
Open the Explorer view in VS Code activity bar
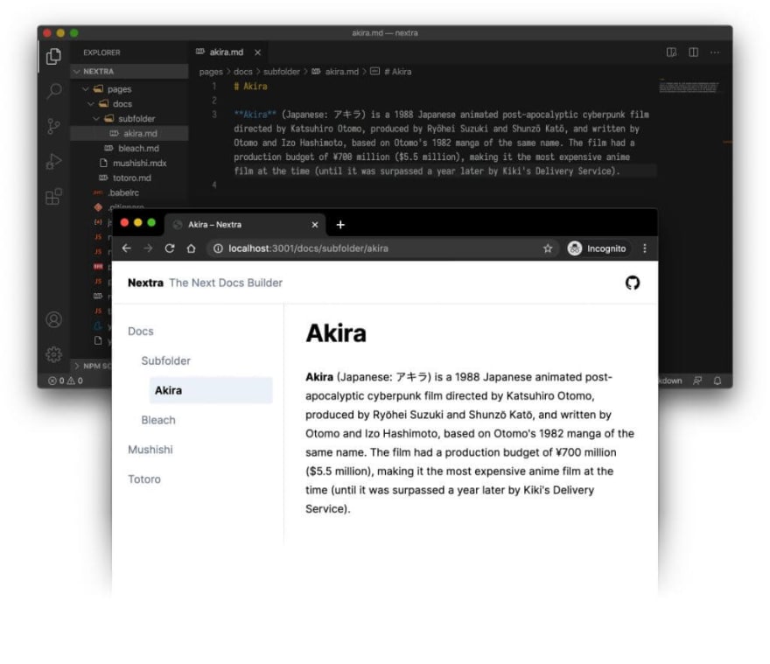[53, 57]
